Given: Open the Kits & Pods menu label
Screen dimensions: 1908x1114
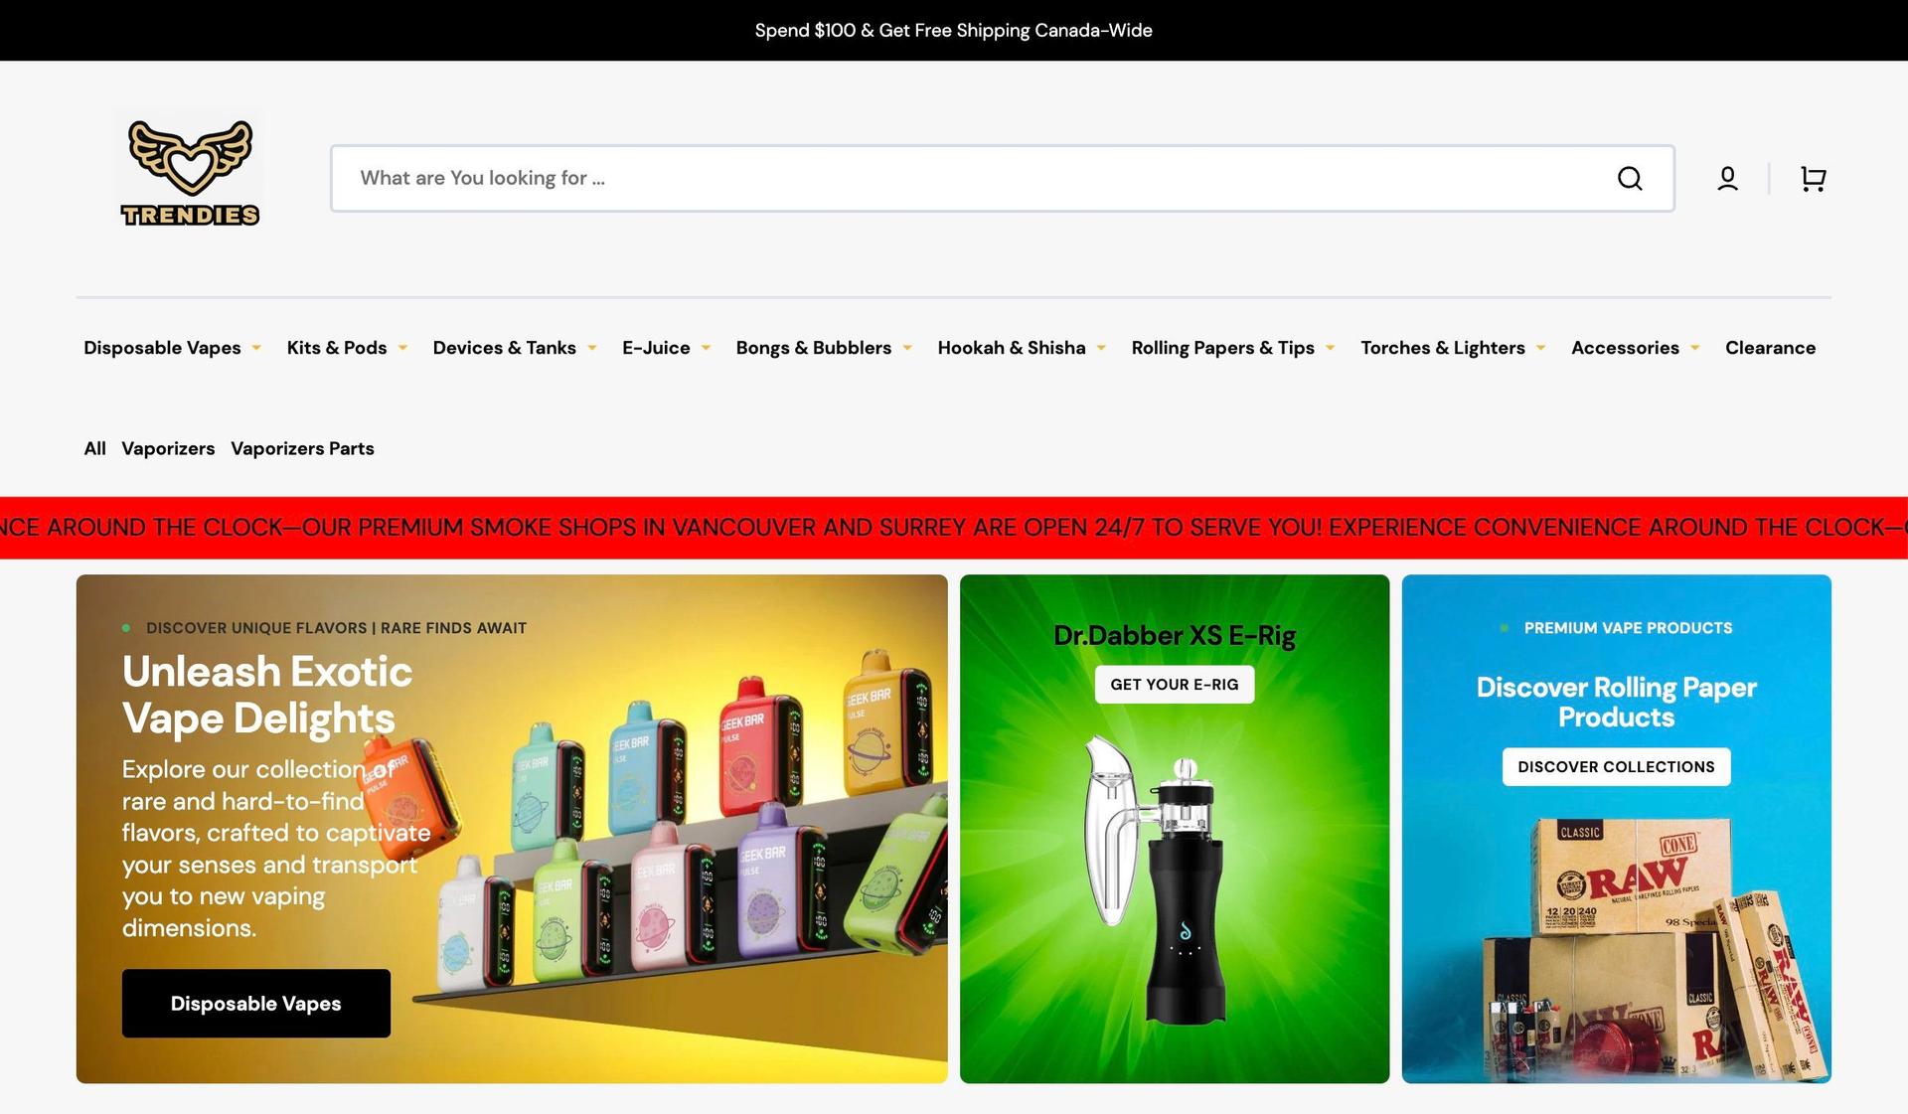Looking at the screenshot, I should (x=337, y=348).
